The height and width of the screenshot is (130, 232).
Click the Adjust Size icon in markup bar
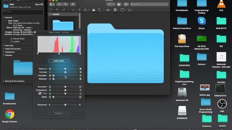coord(99,10)
